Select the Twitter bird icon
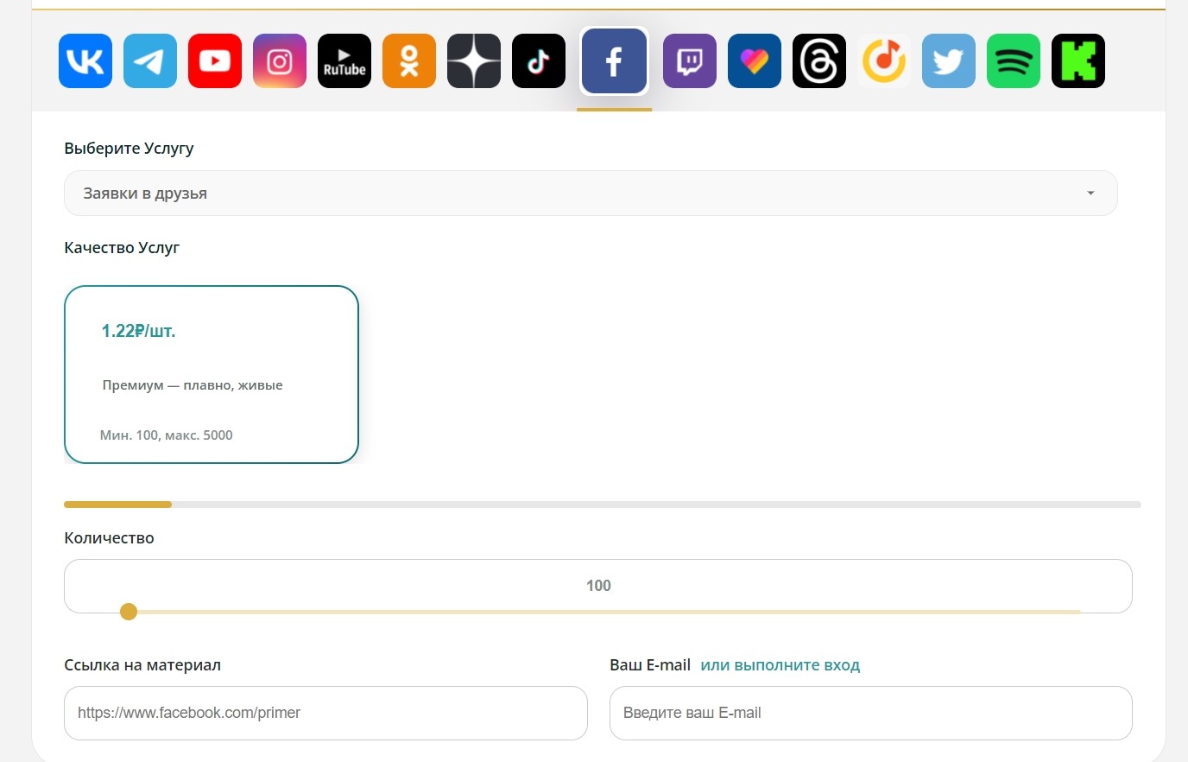The height and width of the screenshot is (762, 1188). tap(949, 61)
